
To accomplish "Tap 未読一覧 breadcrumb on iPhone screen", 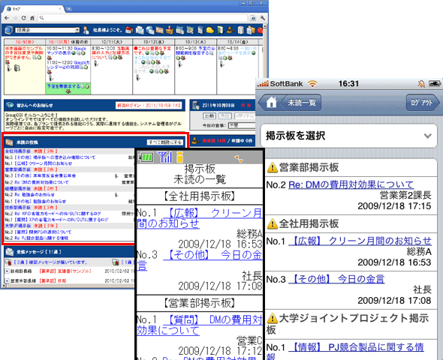I will (x=302, y=103).
